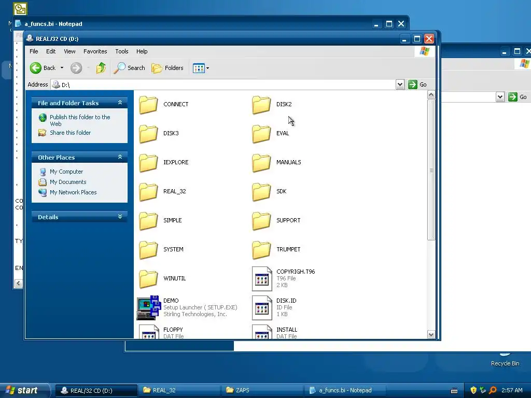Select the DEMO setup launcher icon
The width and height of the screenshot is (531, 398).
click(148, 308)
